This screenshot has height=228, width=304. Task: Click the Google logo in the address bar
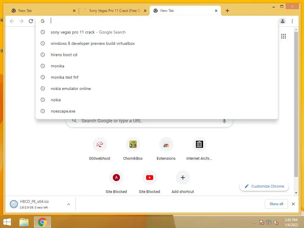point(43,21)
